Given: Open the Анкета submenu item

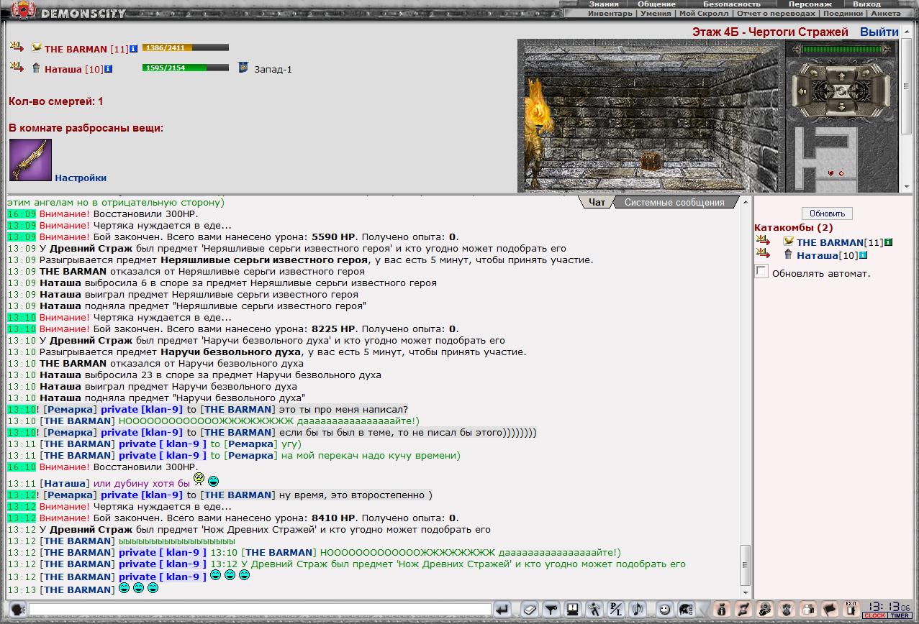Looking at the screenshot, I should [x=885, y=14].
